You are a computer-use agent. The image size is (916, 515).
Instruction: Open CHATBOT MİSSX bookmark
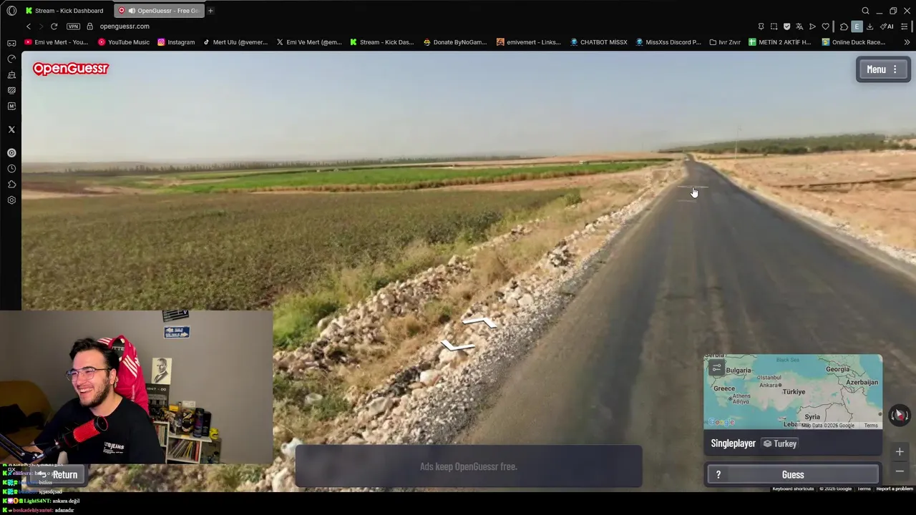tap(598, 42)
